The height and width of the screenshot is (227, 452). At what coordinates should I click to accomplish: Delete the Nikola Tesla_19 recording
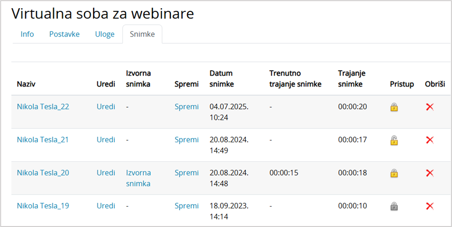click(x=430, y=206)
